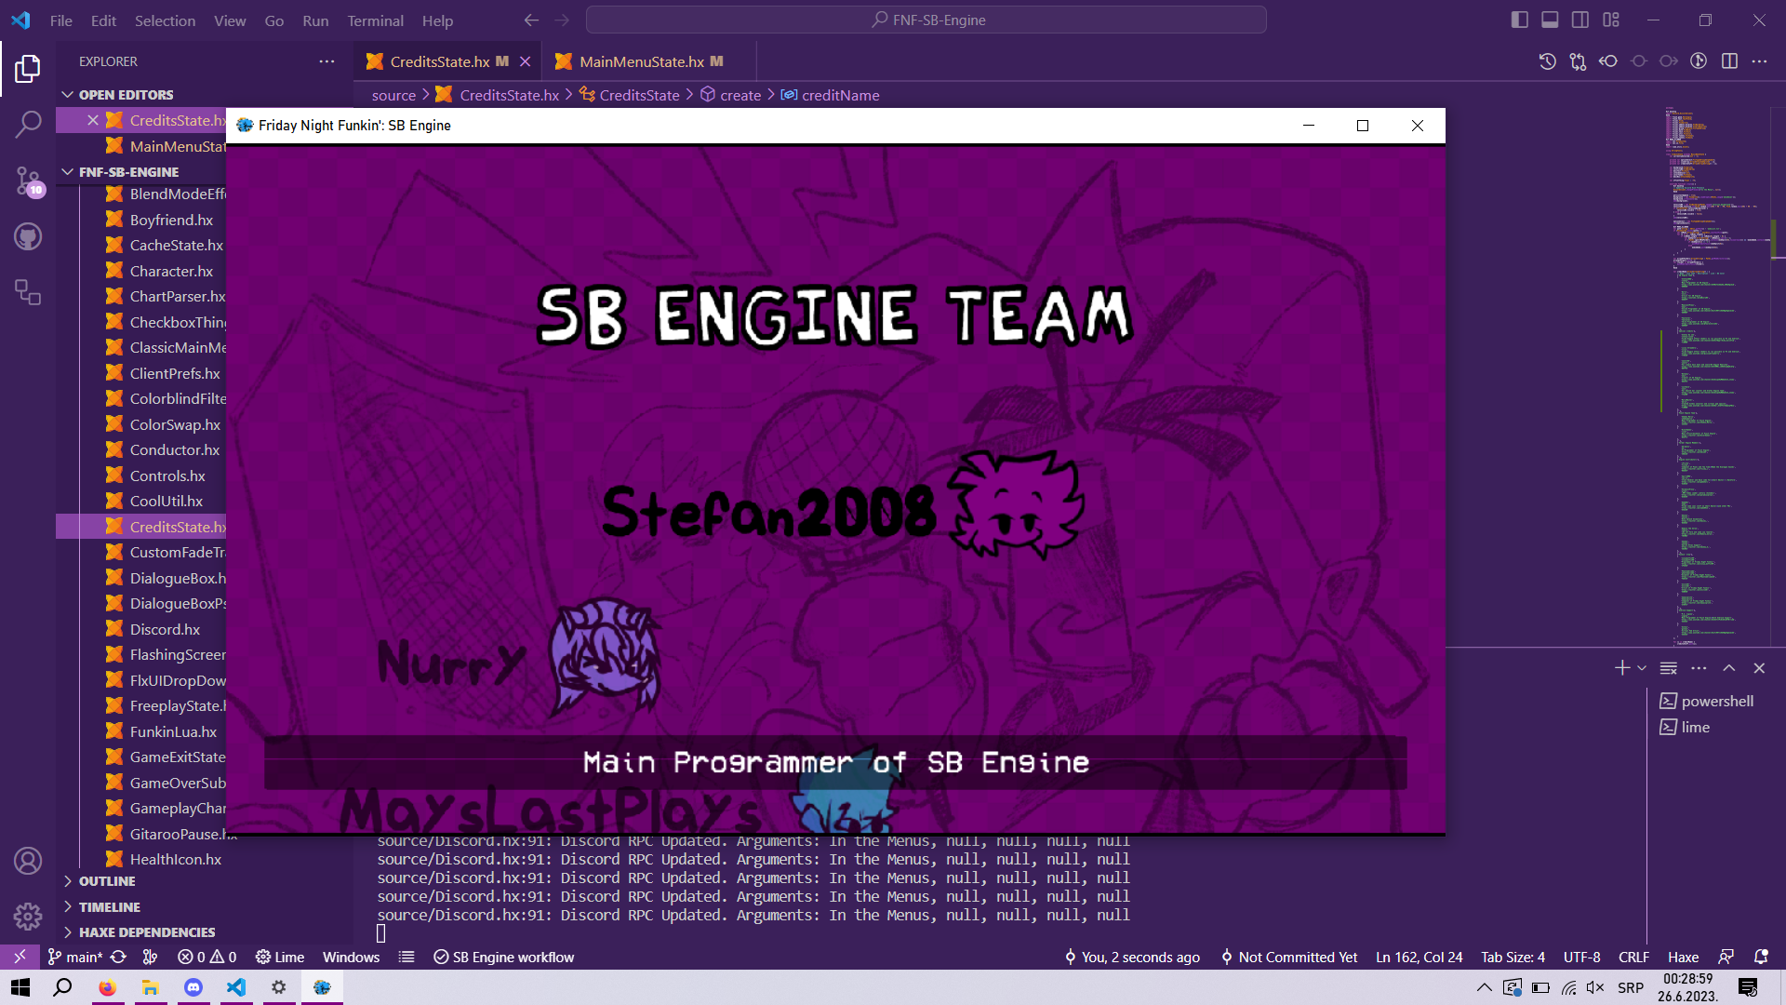1786x1005 pixels.
Task: Select the Search icon in activity bar
Action: 28,124
